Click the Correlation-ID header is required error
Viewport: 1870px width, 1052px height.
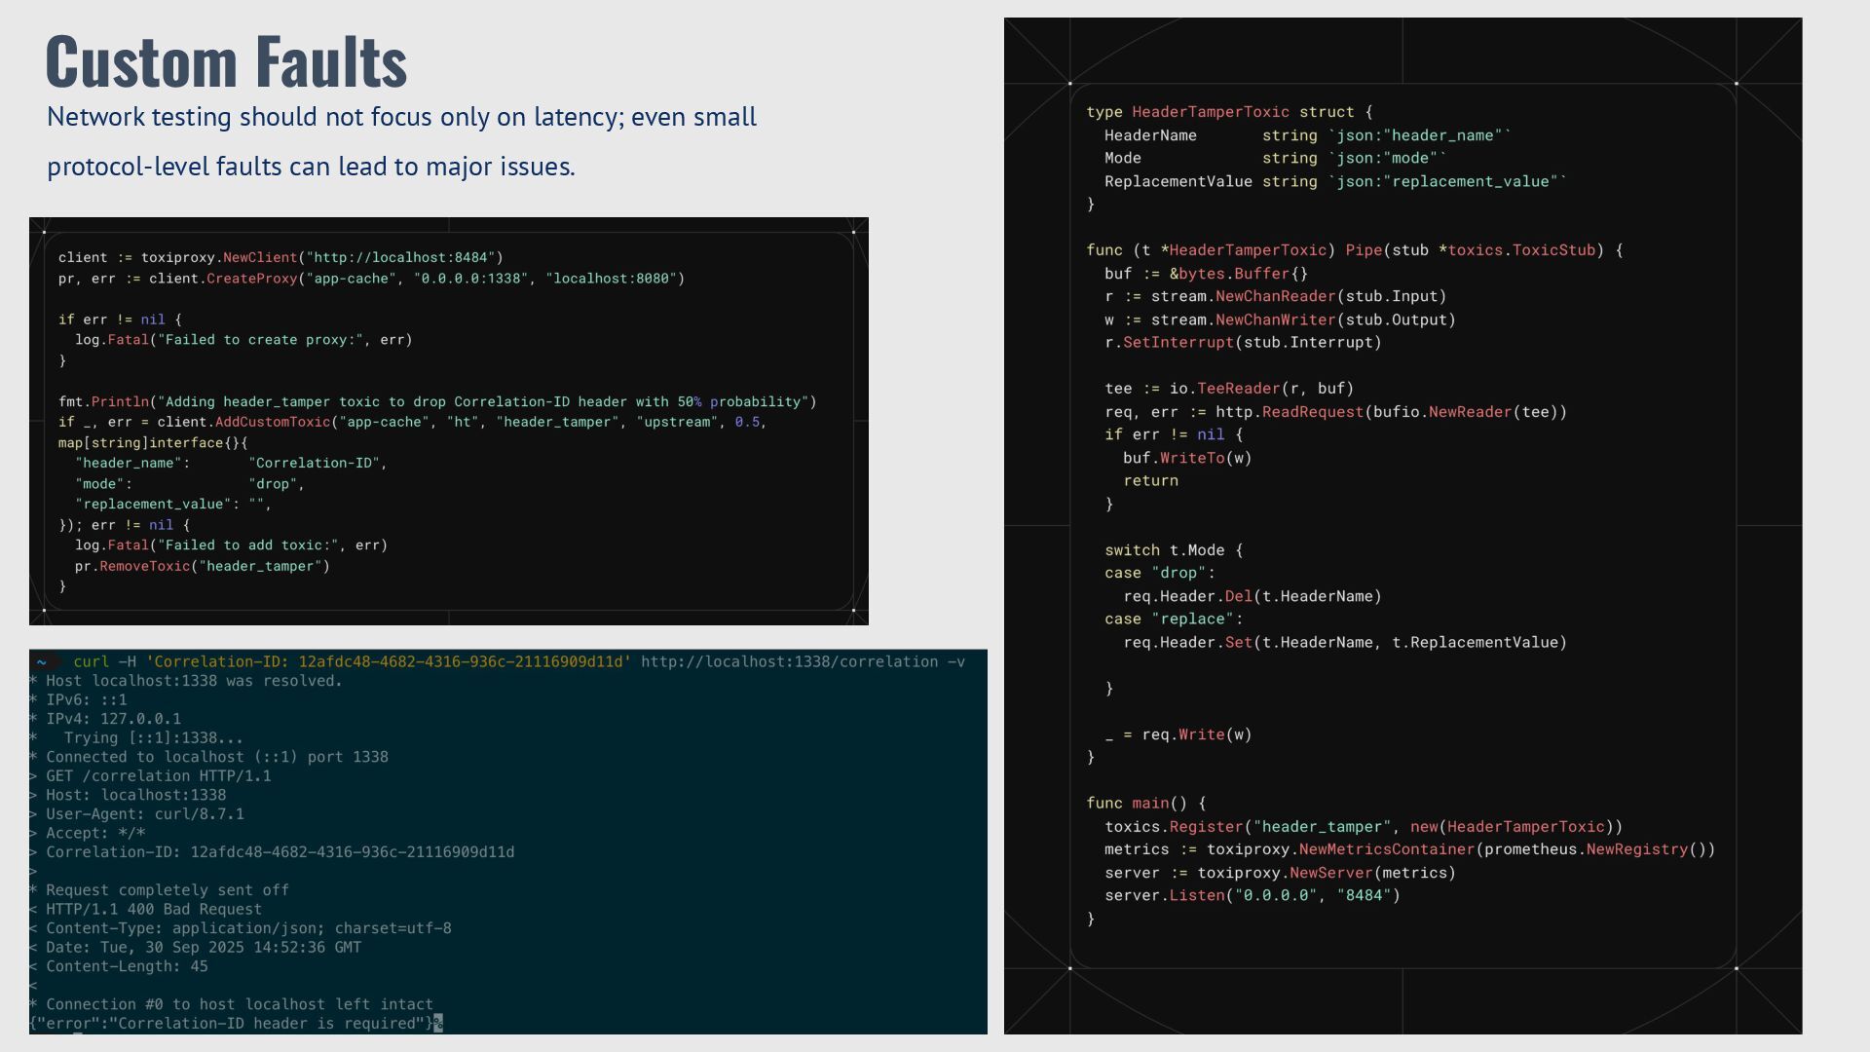coord(270,1024)
